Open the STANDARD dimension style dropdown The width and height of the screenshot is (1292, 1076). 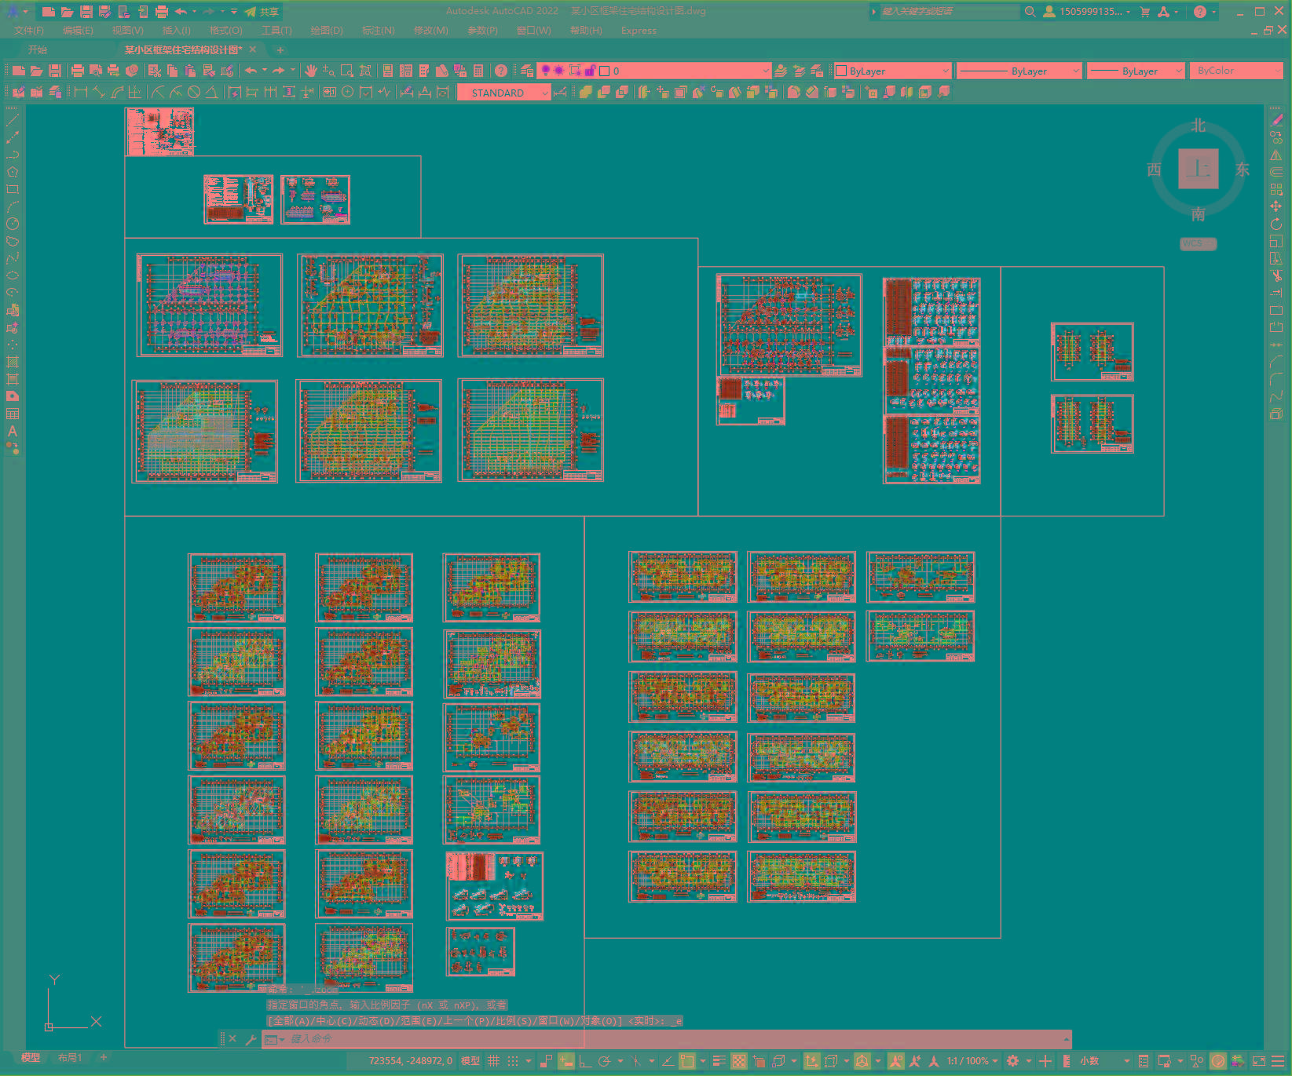[x=503, y=93]
